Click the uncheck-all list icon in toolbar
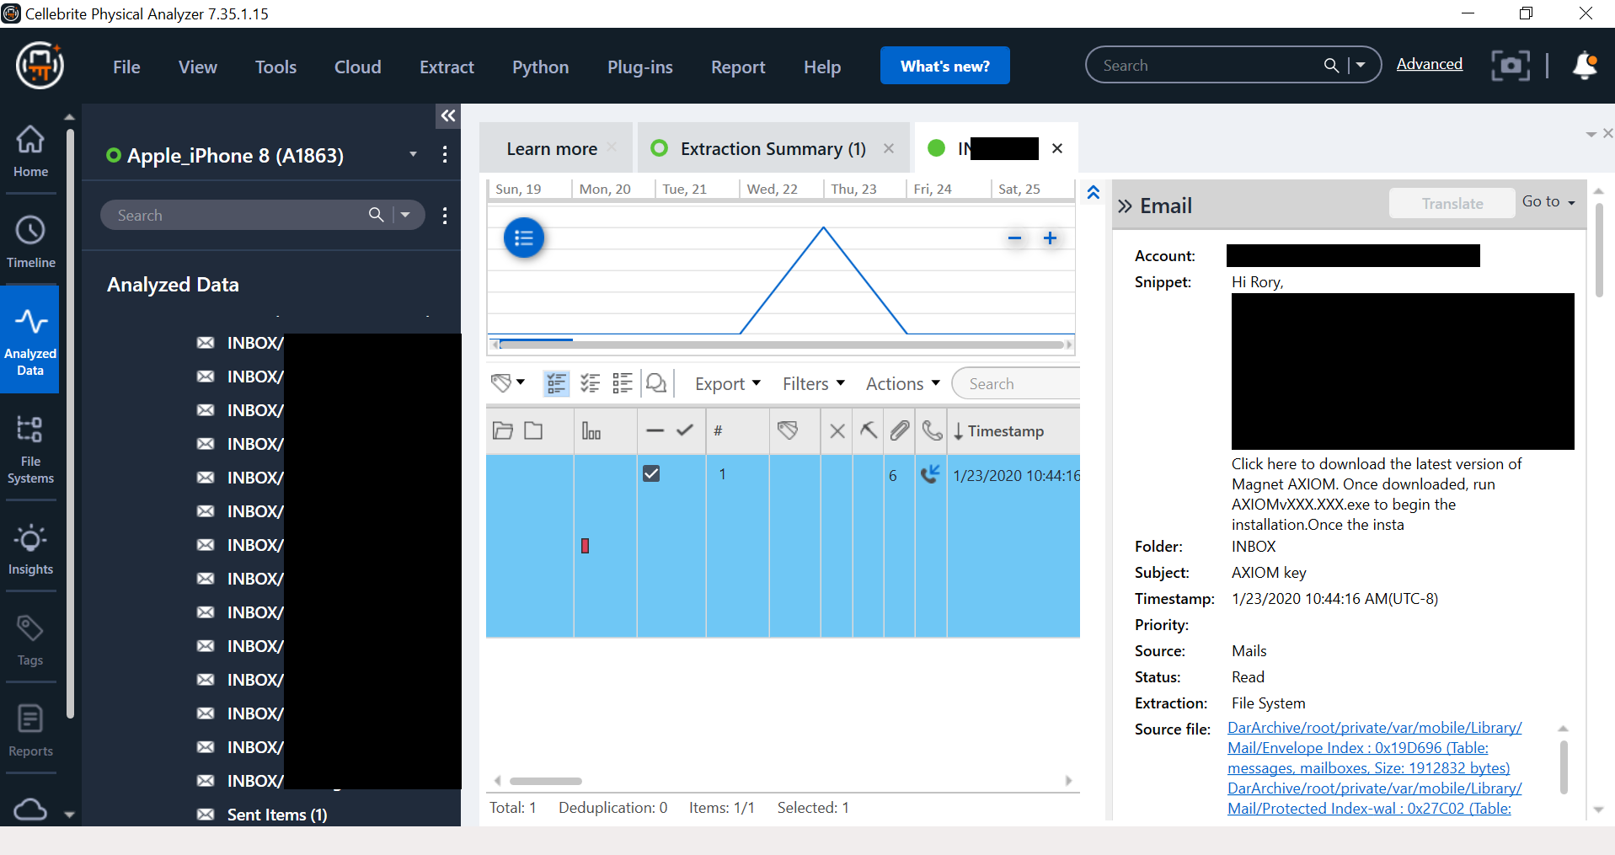The width and height of the screenshot is (1615, 855). click(x=623, y=384)
